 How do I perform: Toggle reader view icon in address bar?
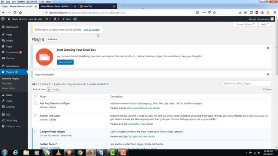(198, 13)
